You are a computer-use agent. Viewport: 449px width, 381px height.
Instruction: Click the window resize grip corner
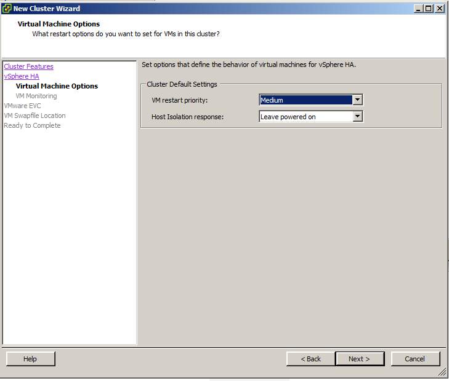point(442,372)
